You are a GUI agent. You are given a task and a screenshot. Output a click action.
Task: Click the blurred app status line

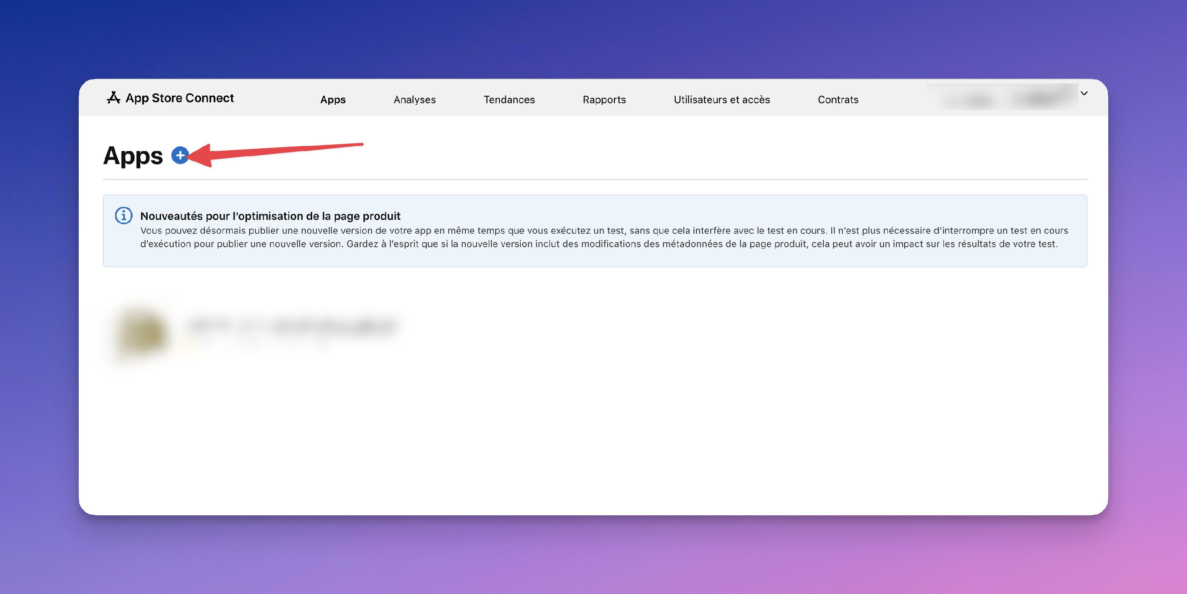(258, 344)
